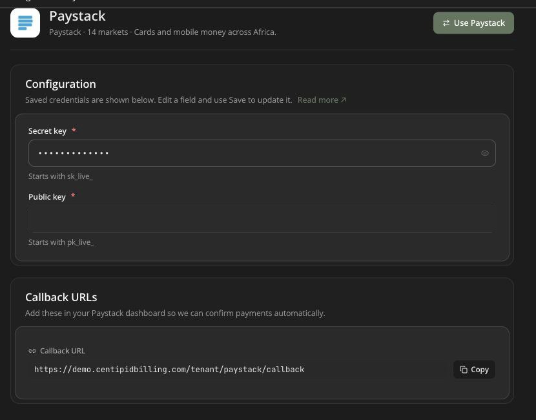
Task: Click the Secret key label
Action: pyautogui.click(x=48, y=131)
